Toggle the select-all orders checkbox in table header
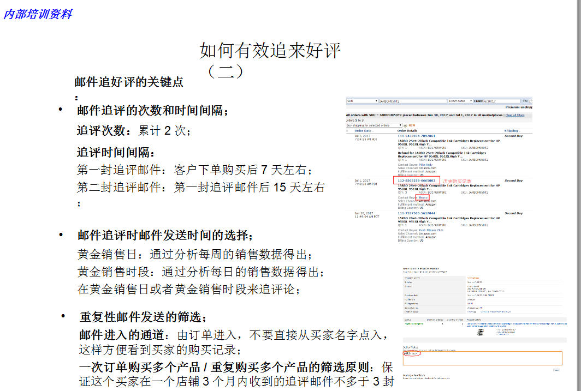 coord(347,130)
